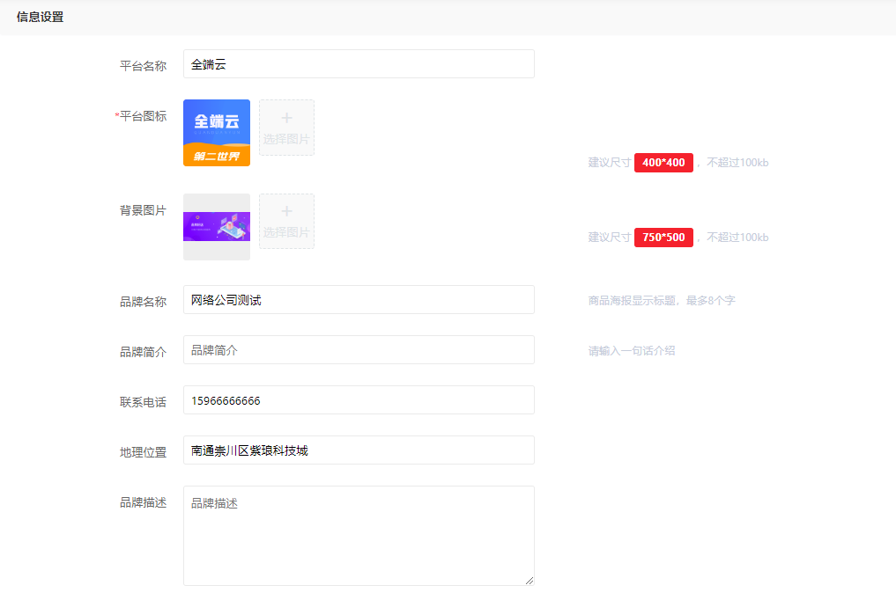Select the 全端云 platform logo thumbnail
896x600 pixels.
pos(217,133)
